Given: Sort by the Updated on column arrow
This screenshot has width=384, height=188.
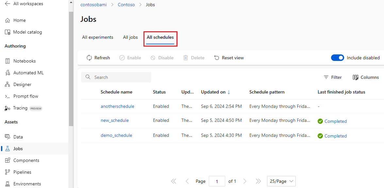Looking at the screenshot, I should (229, 92).
